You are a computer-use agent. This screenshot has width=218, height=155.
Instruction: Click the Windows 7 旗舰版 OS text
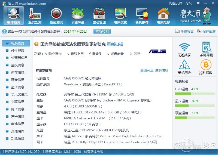(93, 84)
